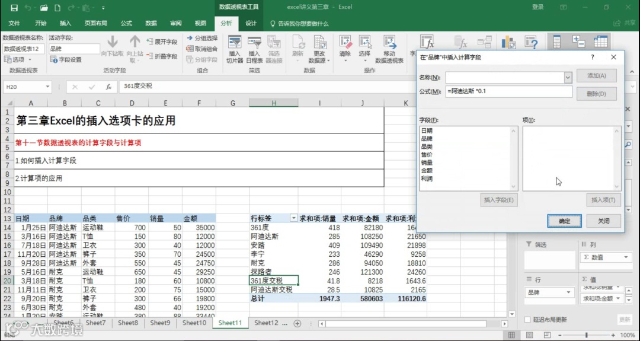Screen dimensions: 640x341
Task: Click the Save icon in quick access toolbar
Action: (x=14, y=7)
